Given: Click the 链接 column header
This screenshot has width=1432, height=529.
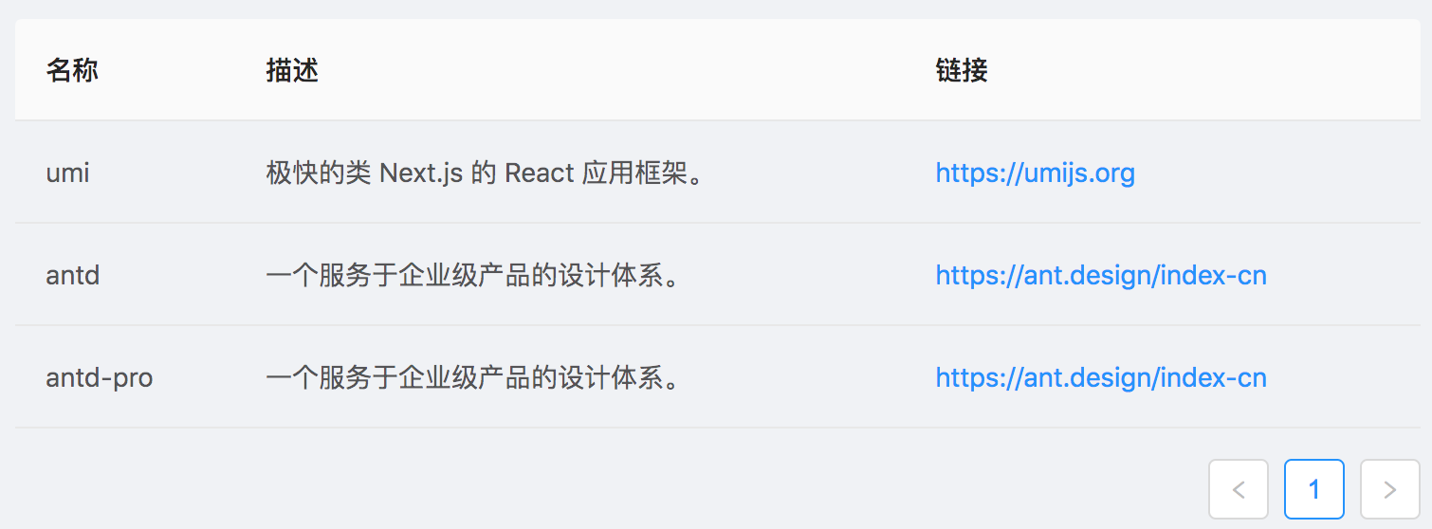Looking at the screenshot, I should [962, 70].
